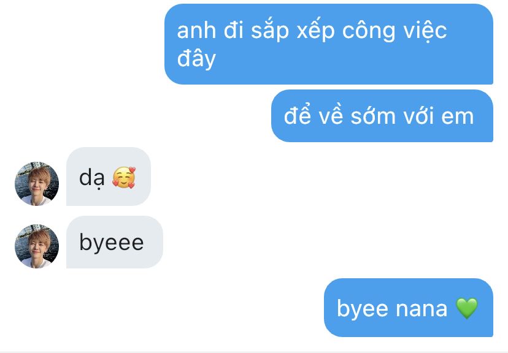The image size is (508, 353).
Task: Click the green heart emoji
Action: (466, 308)
